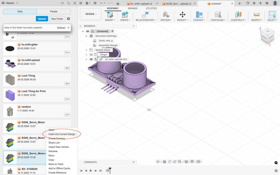This screenshot has width=280, height=175.
Task: Click the Relationships joint icon
Action: click(145, 15)
